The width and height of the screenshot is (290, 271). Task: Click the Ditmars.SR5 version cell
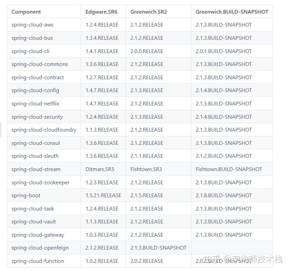[100, 169]
